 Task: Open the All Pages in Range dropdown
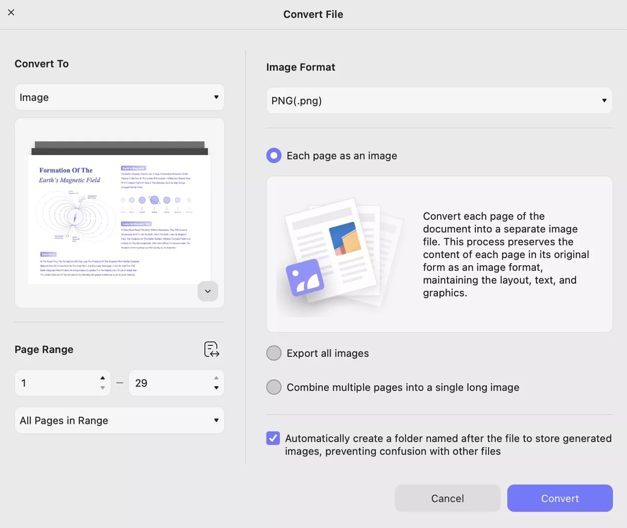click(x=119, y=420)
